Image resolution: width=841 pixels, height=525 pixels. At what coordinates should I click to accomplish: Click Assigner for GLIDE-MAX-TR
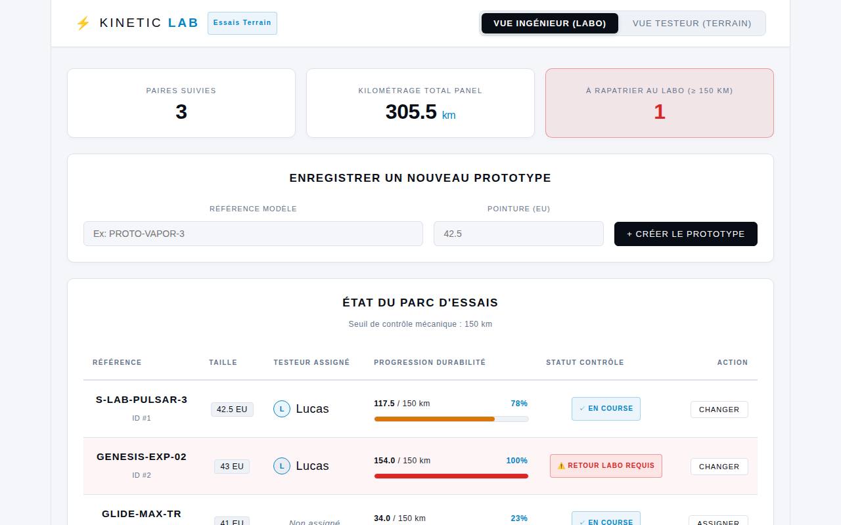click(718, 520)
